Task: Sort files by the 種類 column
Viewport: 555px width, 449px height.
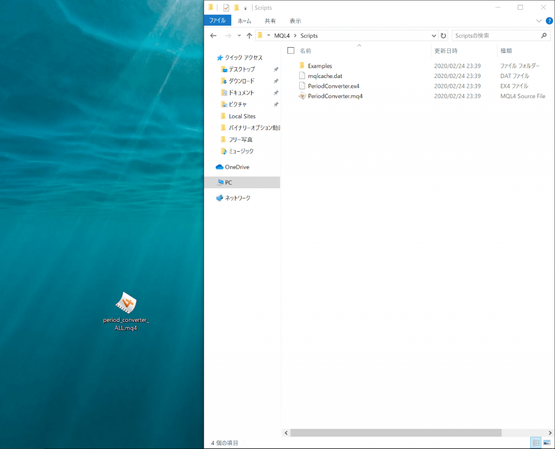Action: [506, 51]
